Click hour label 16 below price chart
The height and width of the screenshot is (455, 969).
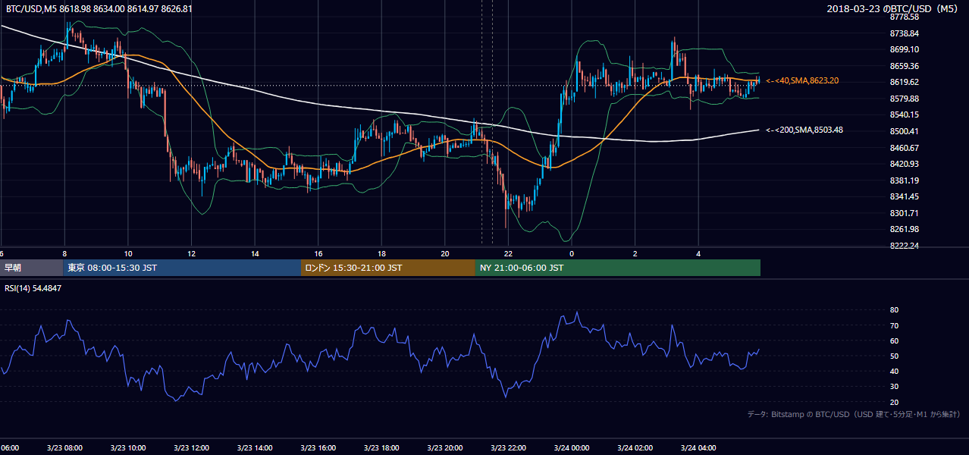point(318,253)
